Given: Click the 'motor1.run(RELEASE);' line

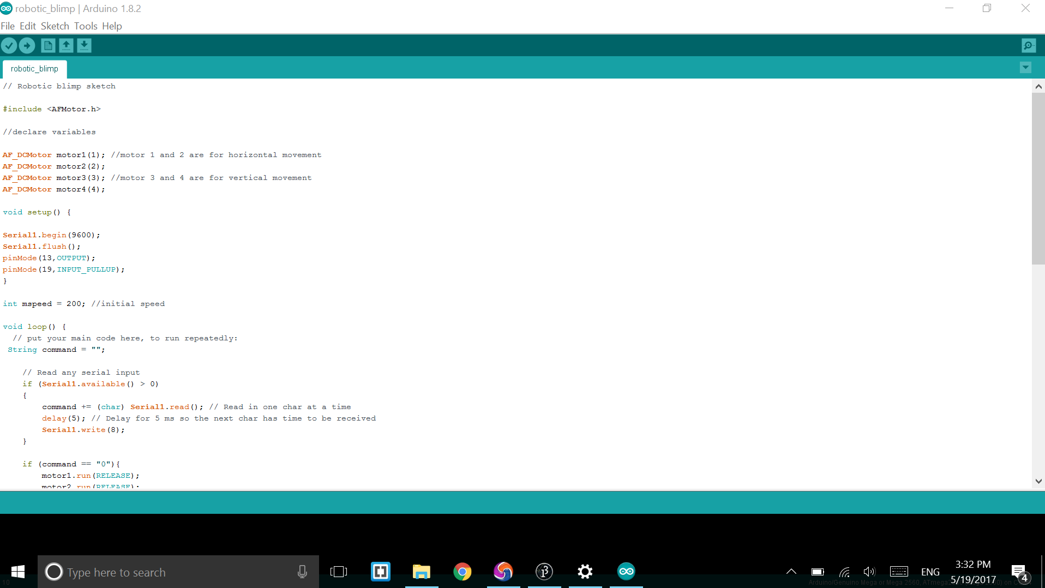Looking at the screenshot, I should (x=91, y=476).
